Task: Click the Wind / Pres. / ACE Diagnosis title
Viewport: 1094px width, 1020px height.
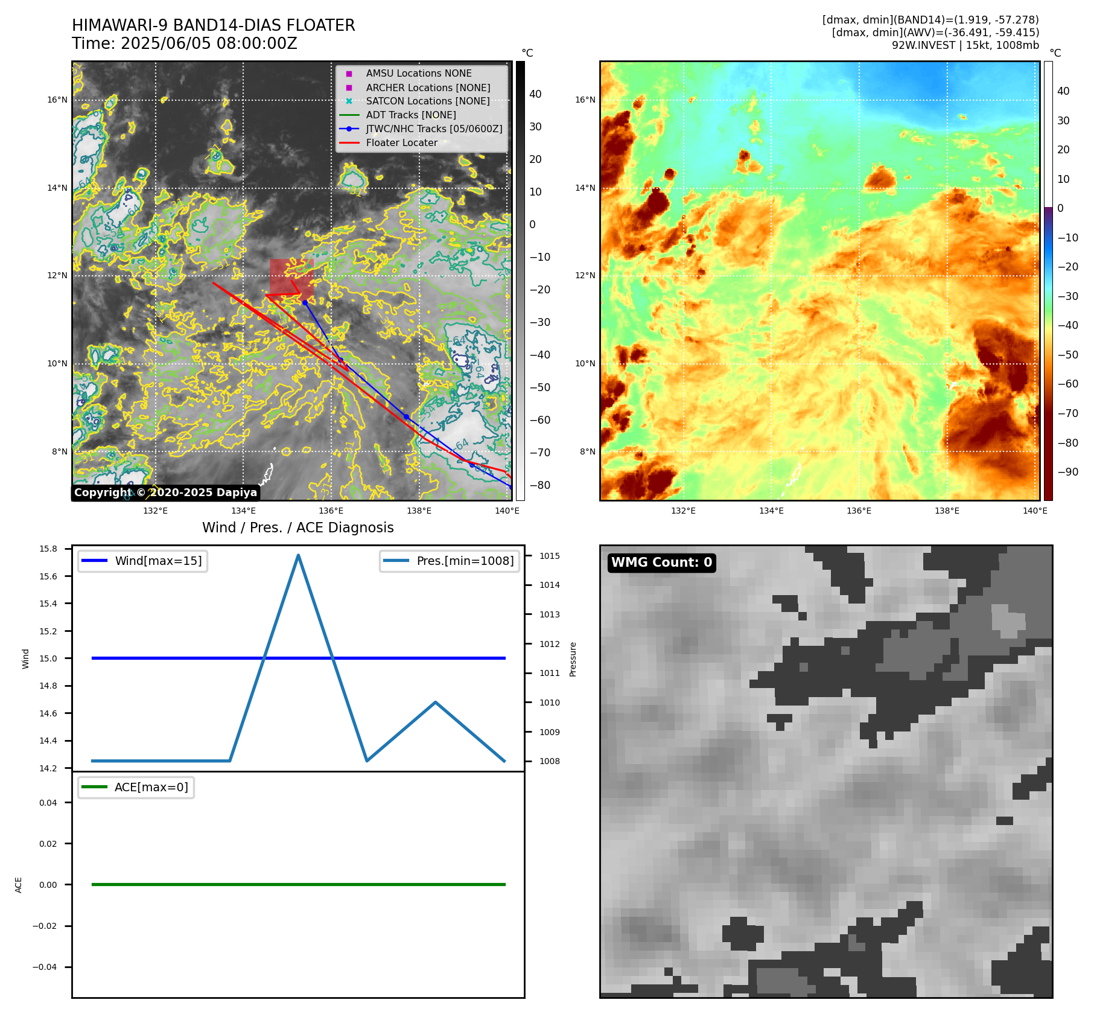Action: [x=298, y=528]
